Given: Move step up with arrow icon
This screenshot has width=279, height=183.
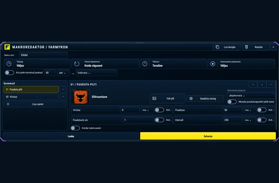Looking at the screenshot, I should tap(253, 85).
